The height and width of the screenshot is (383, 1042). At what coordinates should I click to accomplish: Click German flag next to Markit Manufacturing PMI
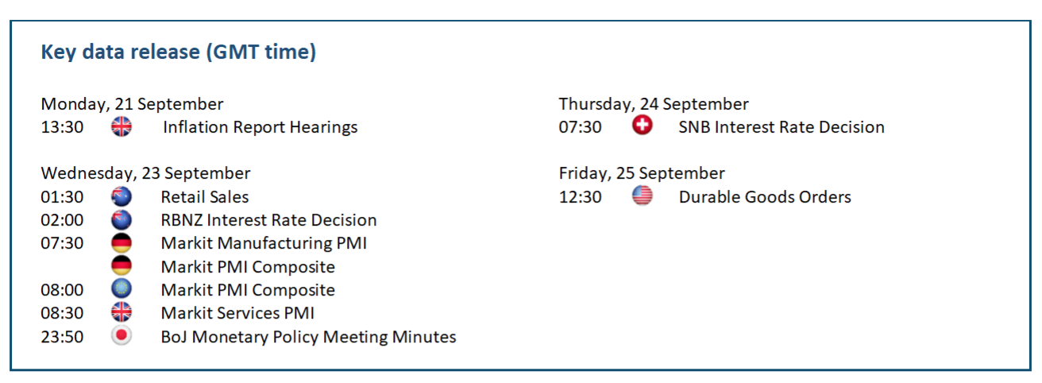click(x=122, y=243)
